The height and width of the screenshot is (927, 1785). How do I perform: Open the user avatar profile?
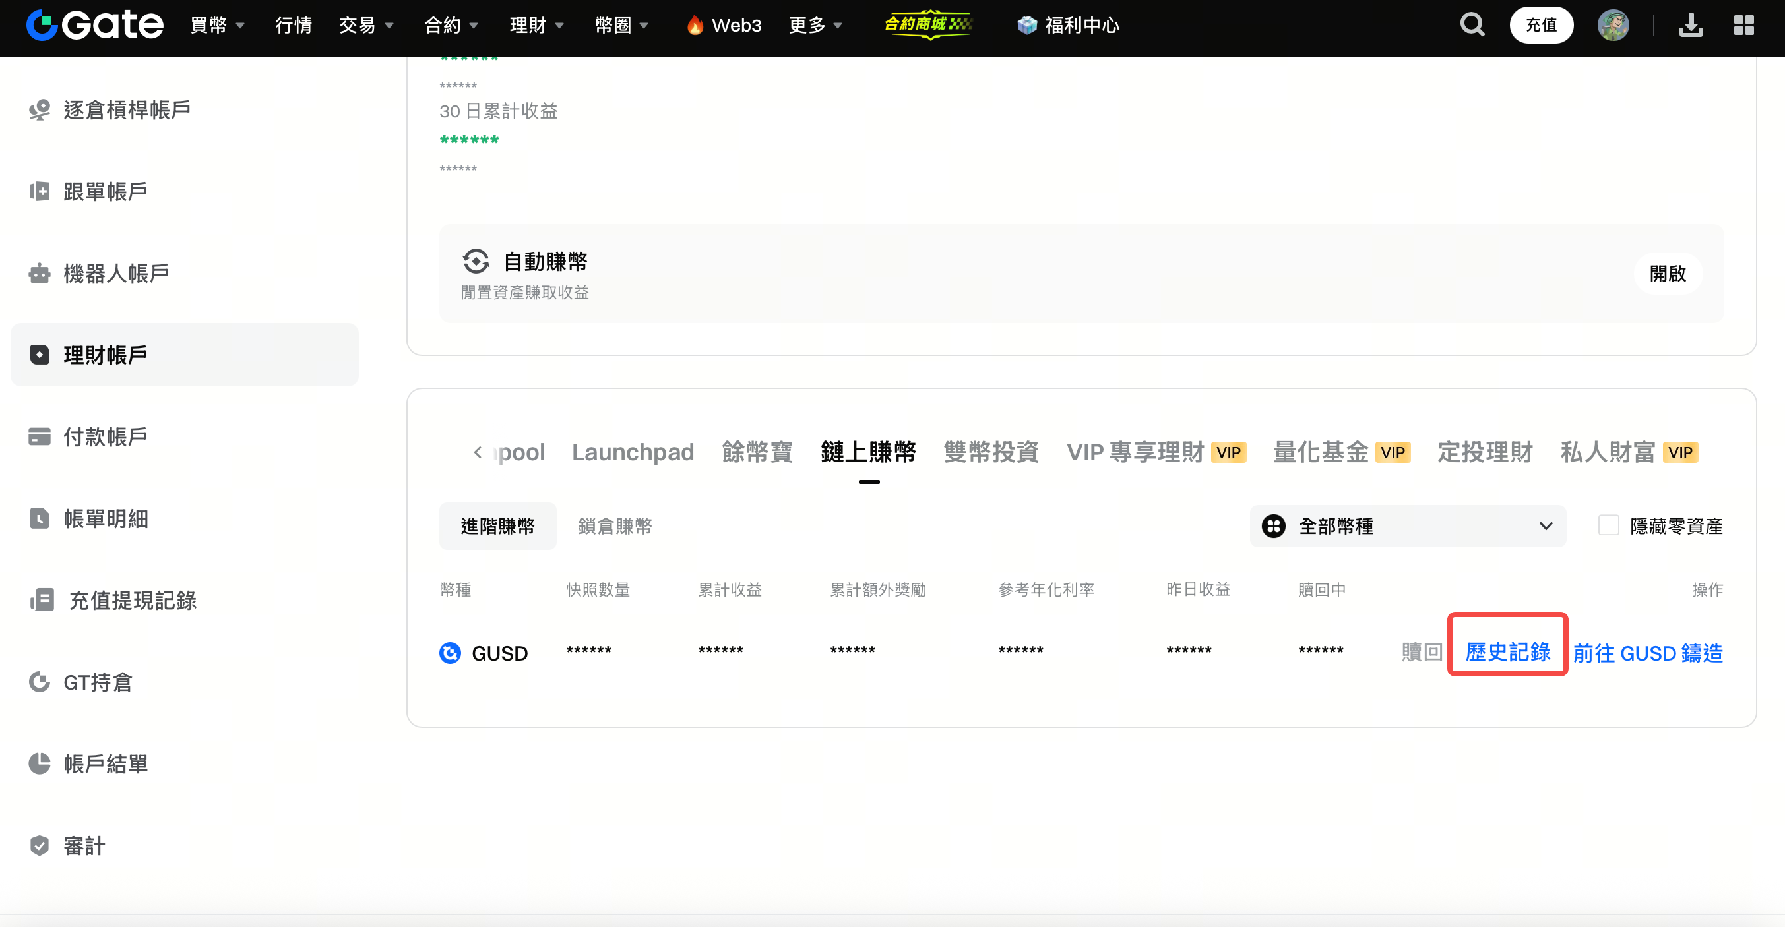coord(1612,25)
